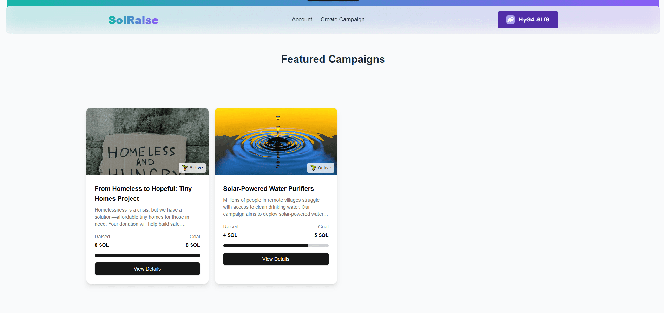
Task: Click the sprout icon on the water purifier's Active badge
Action: tap(313, 168)
